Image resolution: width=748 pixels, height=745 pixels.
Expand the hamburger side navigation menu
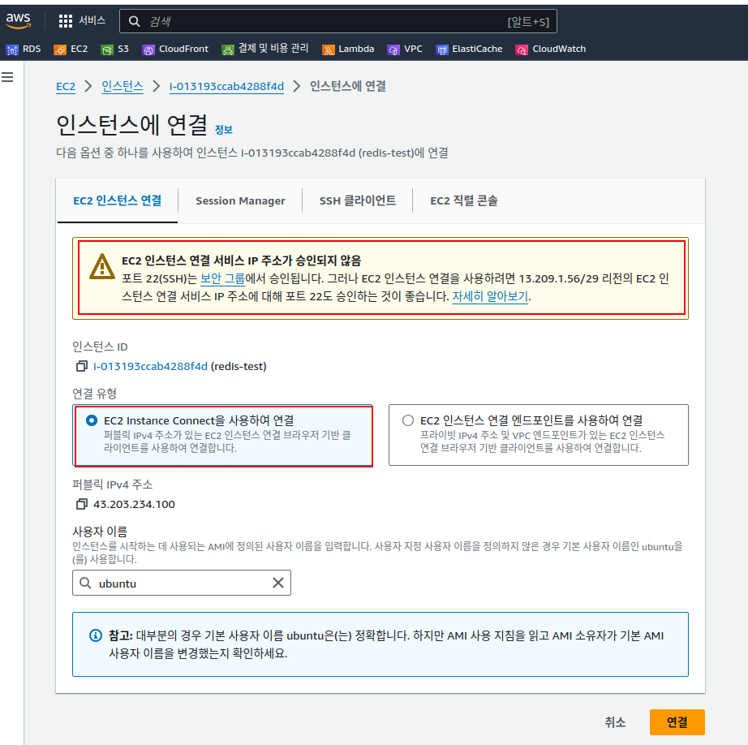7,77
